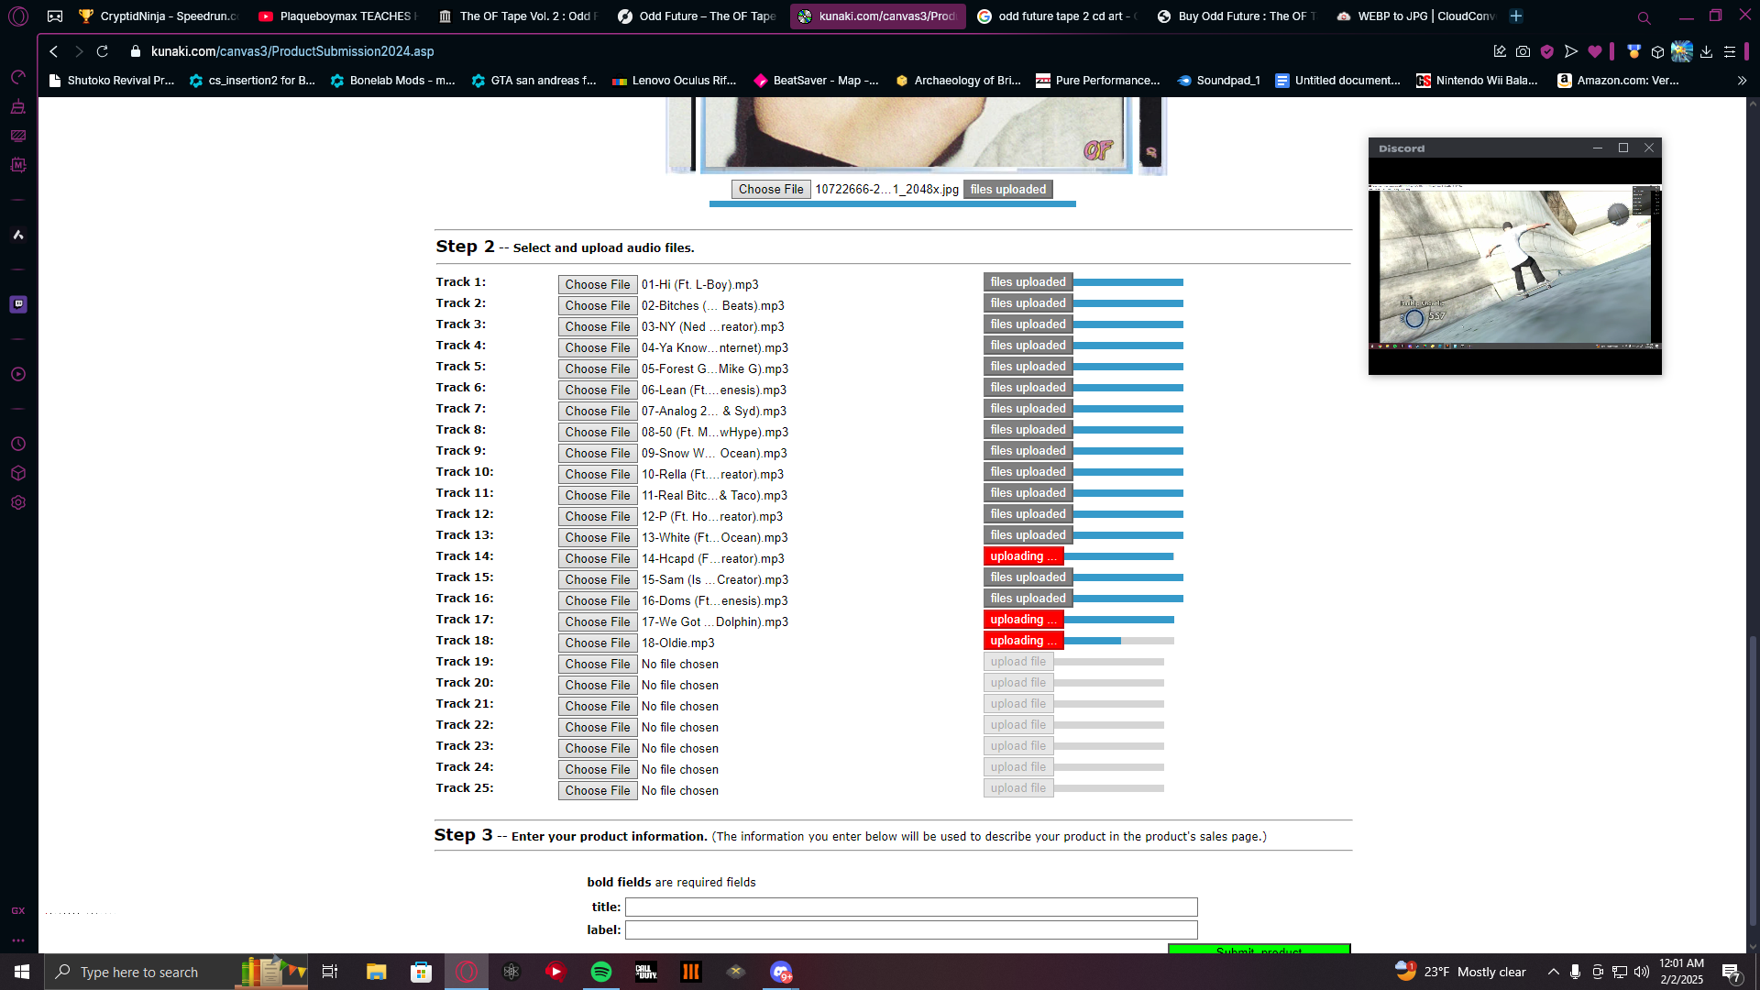Image resolution: width=1760 pixels, height=990 pixels.
Task: Open the sidebar three-dots more menu
Action: [18, 940]
